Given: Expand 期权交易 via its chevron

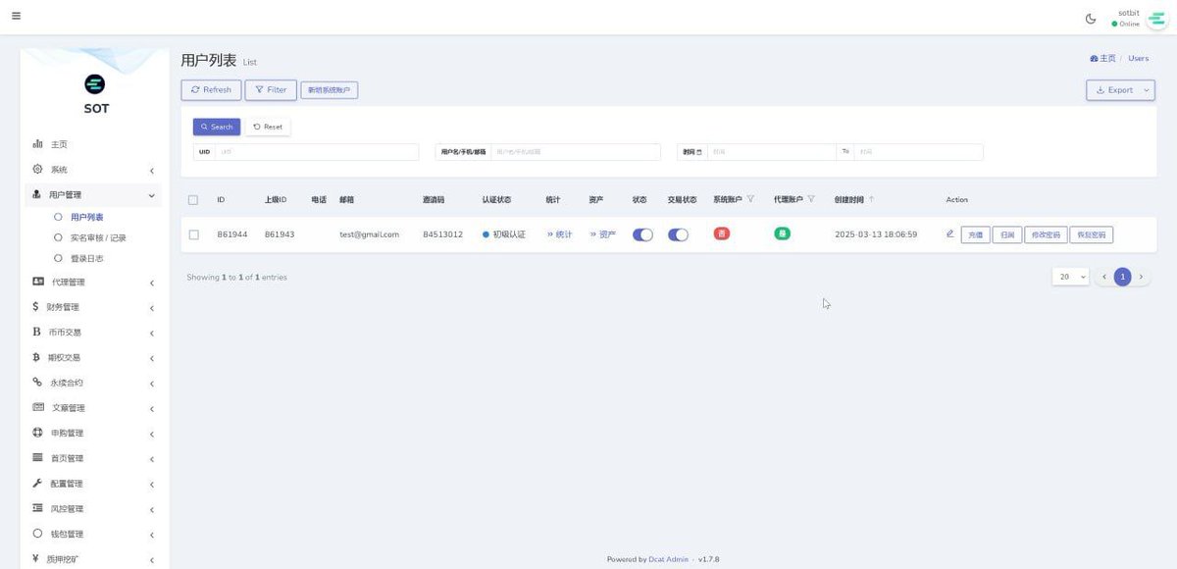Looking at the screenshot, I should [x=152, y=359].
